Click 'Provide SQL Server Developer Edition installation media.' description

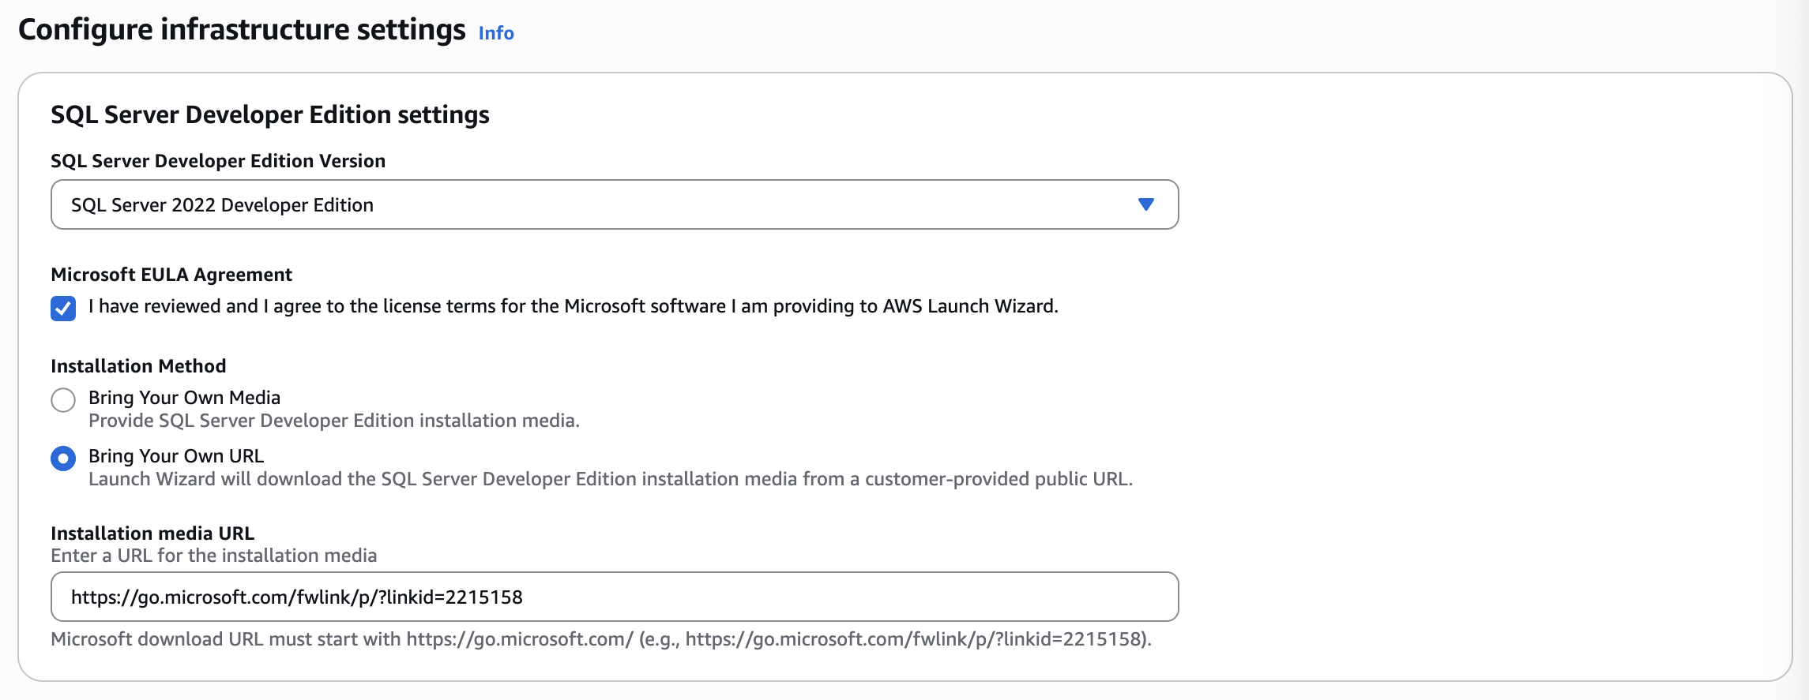(334, 421)
